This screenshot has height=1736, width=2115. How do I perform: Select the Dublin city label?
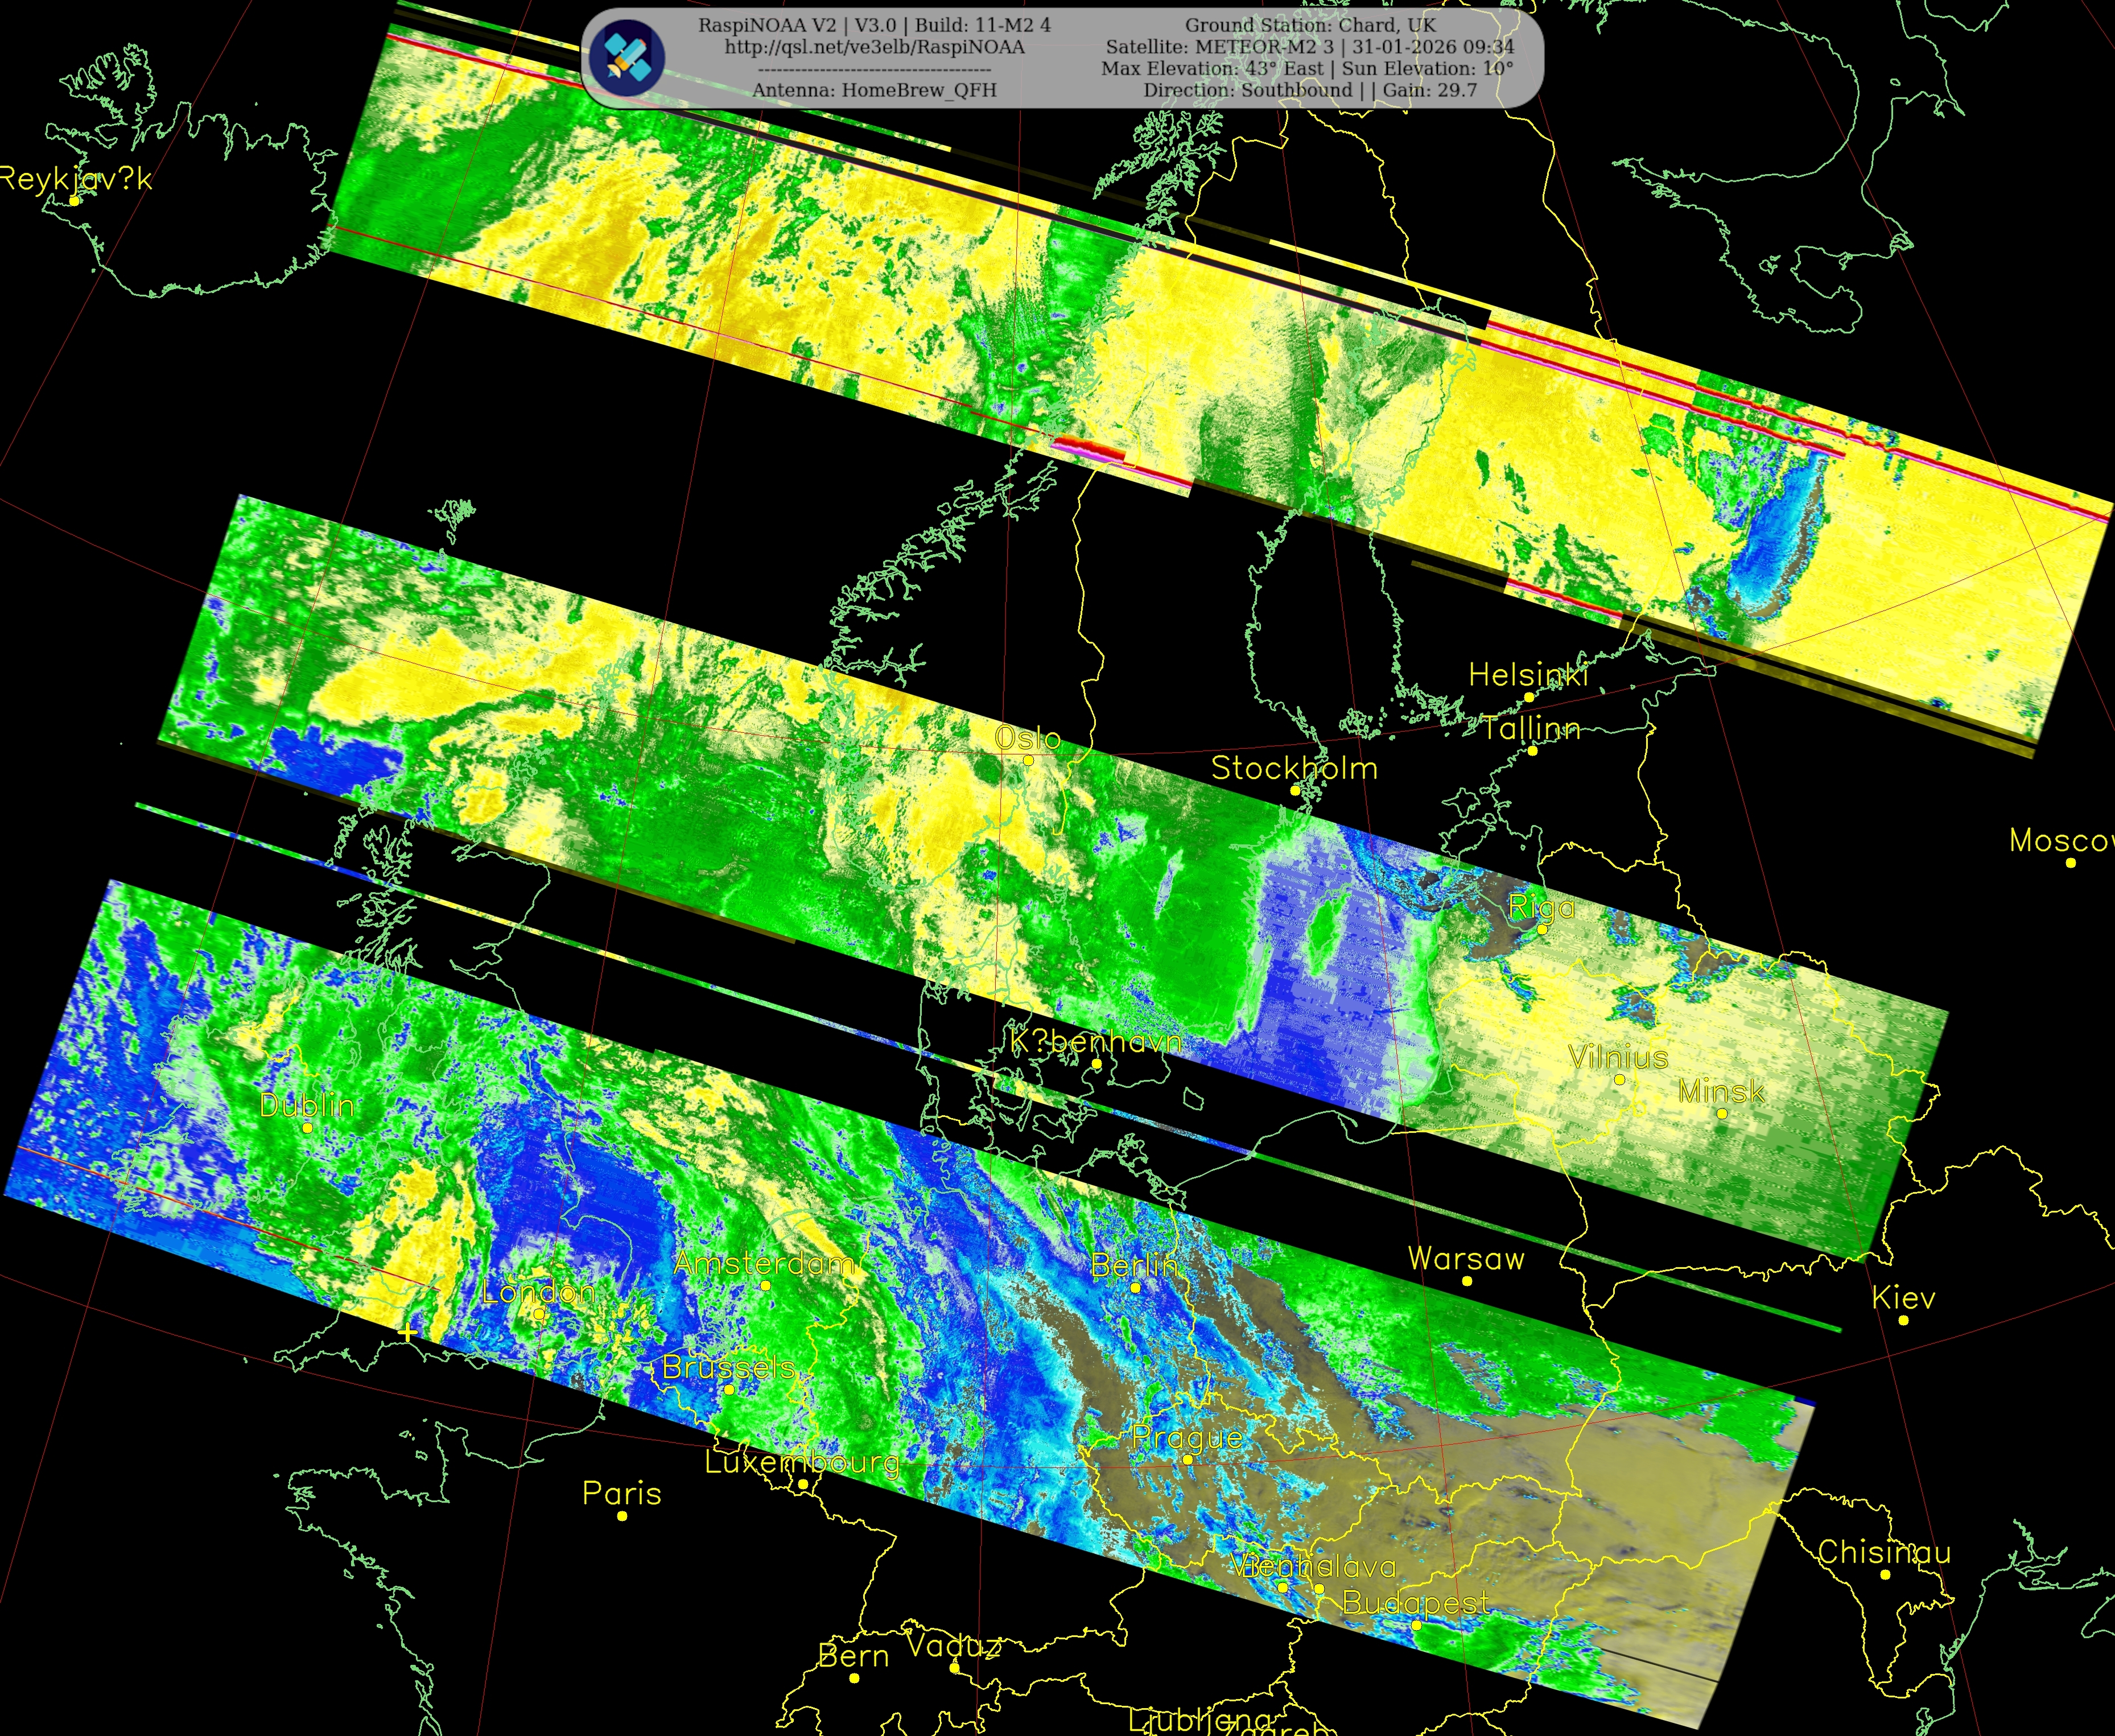pos(306,1105)
